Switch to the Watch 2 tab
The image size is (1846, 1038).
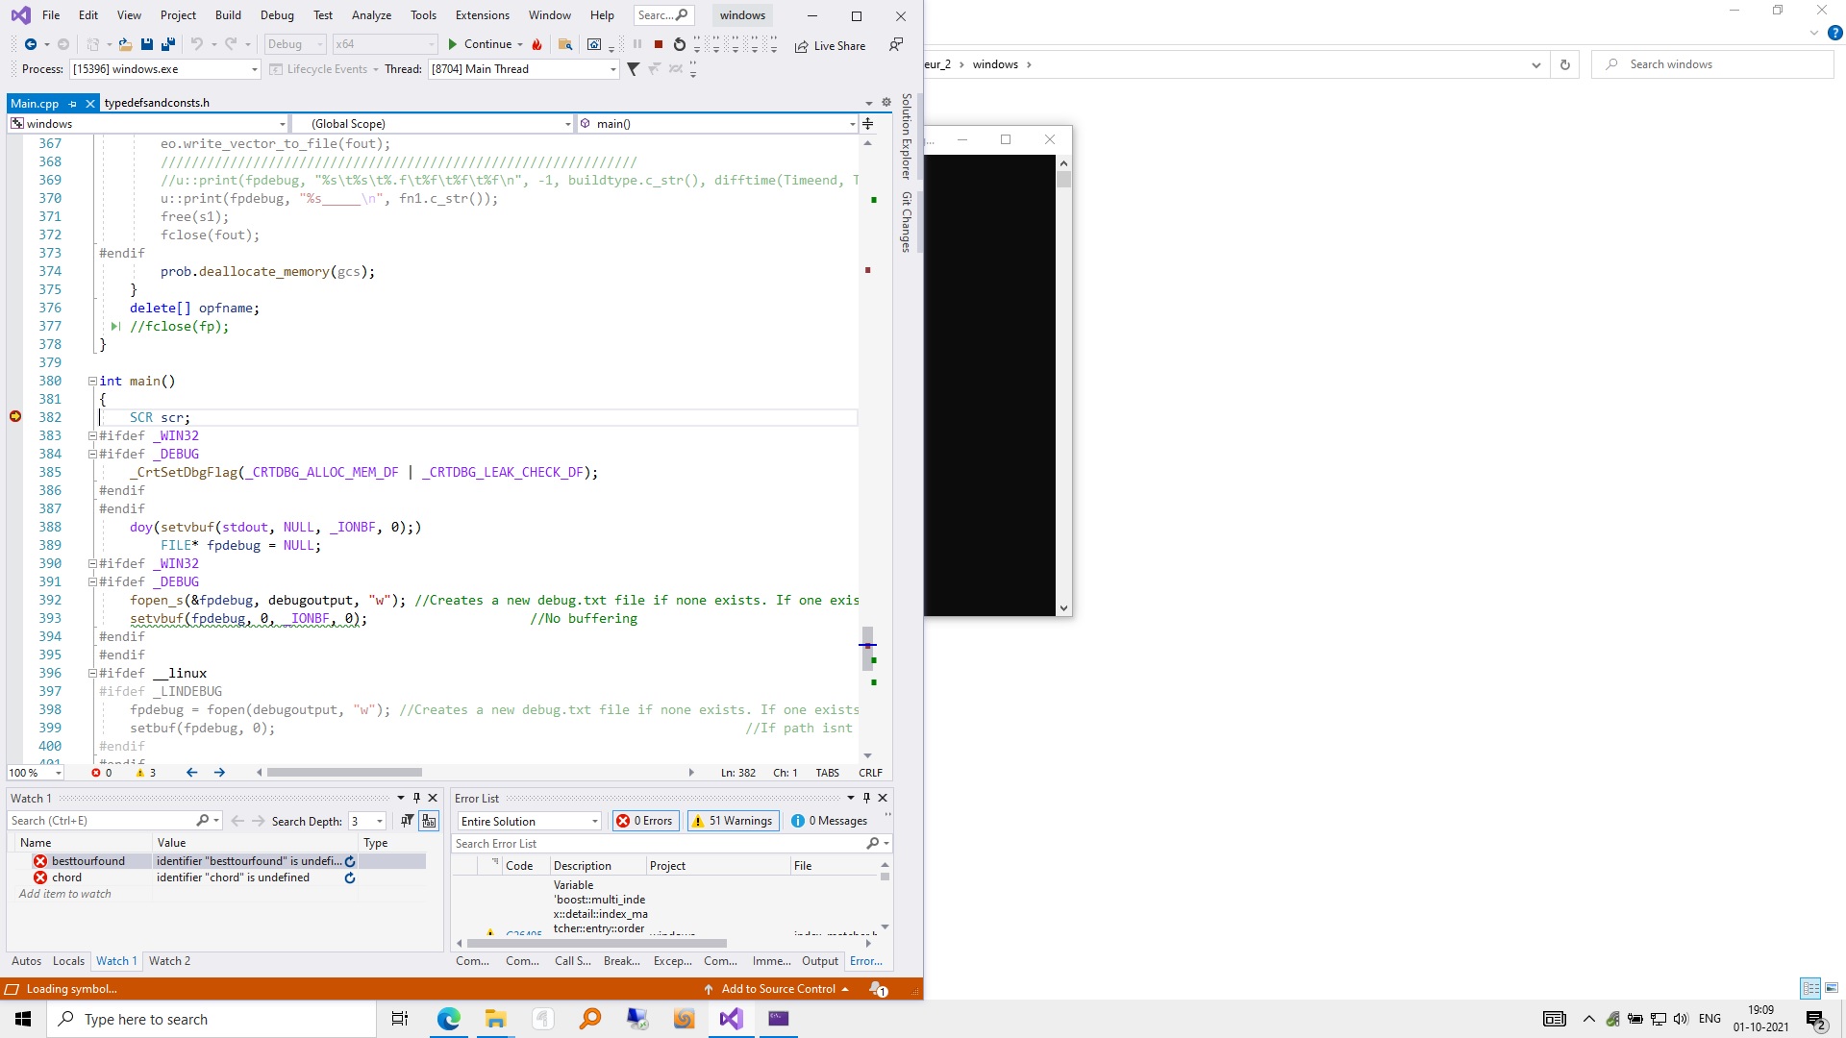169,961
